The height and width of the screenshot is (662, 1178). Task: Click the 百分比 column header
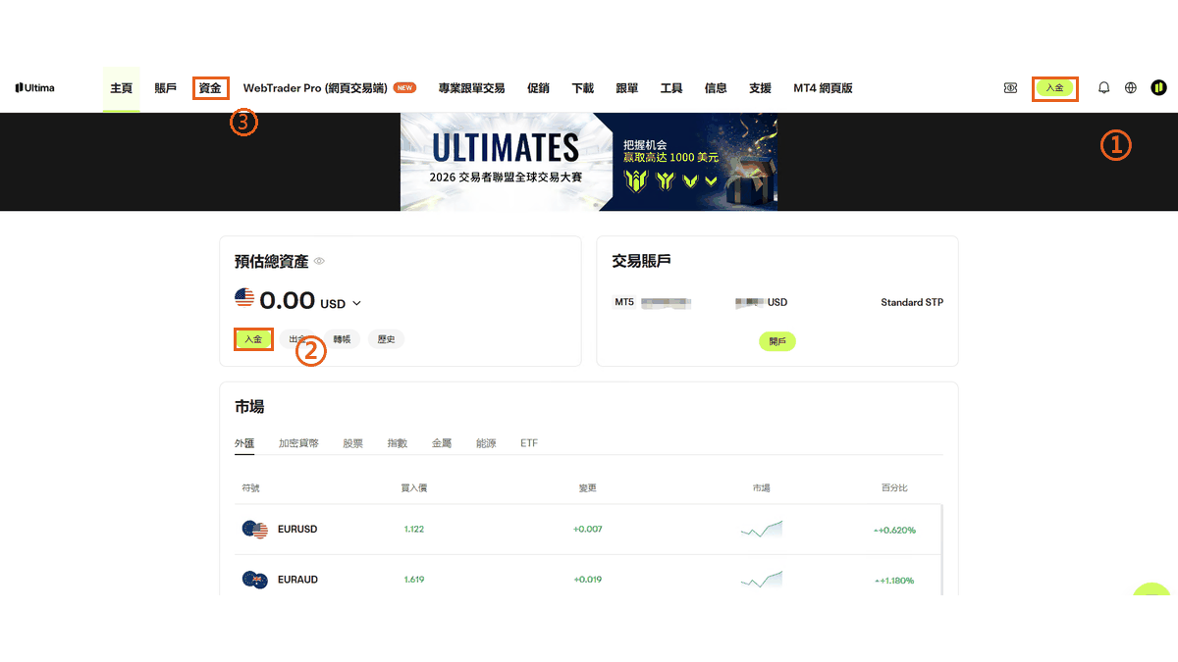(894, 487)
